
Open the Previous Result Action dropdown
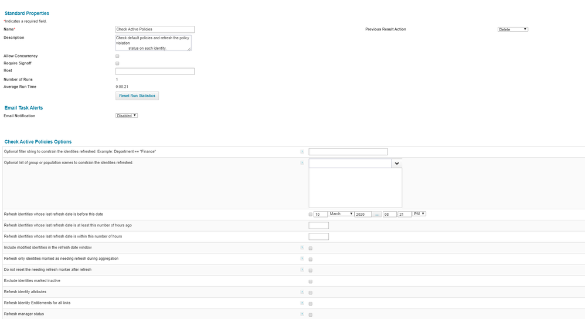tap(512, 29)
